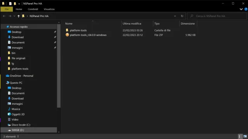
Task: Maximize the NSPanel Pro HA window
Action: tap(233, 3)
